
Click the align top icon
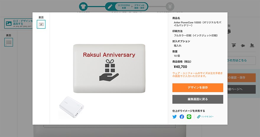tap(234, 45)
